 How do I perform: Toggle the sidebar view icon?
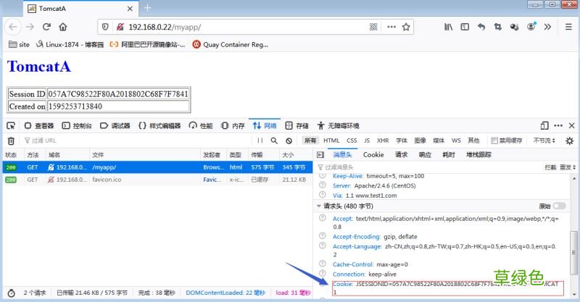pos(465,27)
